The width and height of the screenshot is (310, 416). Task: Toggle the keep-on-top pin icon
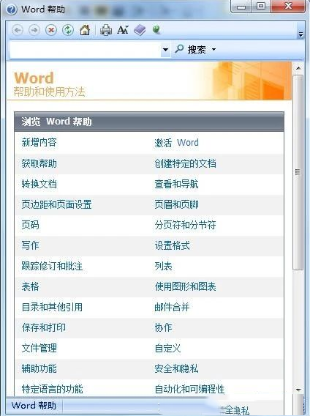click(156, 30)
